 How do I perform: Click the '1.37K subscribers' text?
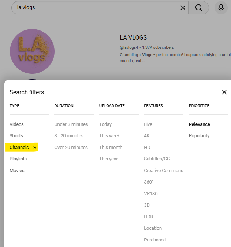pos(158,47)
